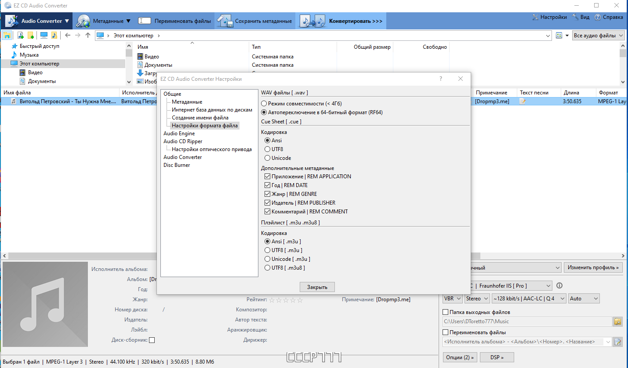The width and height of the screenshot is (628, 368).
Task: Click the add folder icon in toolbar
Action: coord(31,36)
